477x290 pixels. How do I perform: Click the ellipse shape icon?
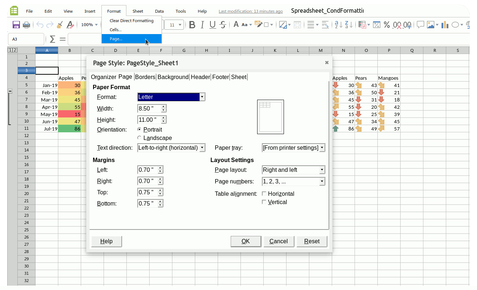455,25
